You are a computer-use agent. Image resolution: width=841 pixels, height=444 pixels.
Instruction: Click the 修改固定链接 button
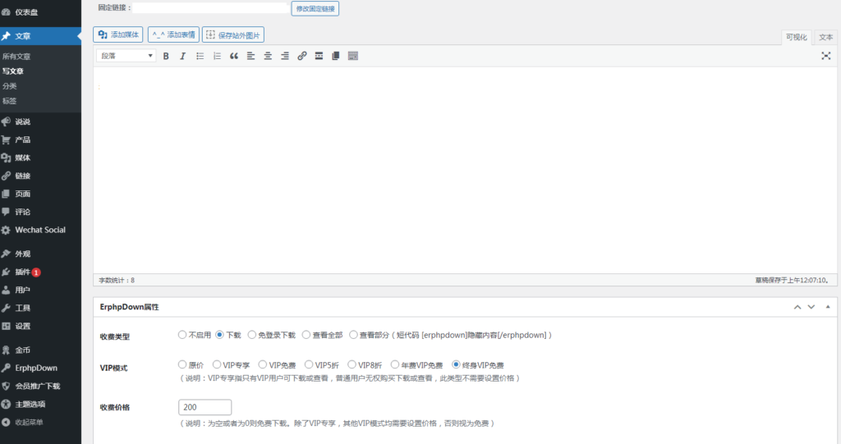click(315, 8)
